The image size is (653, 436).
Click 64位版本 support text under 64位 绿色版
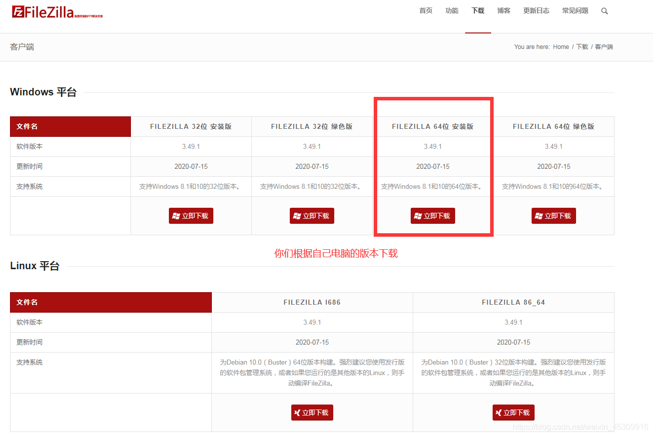tap(554, 186)
